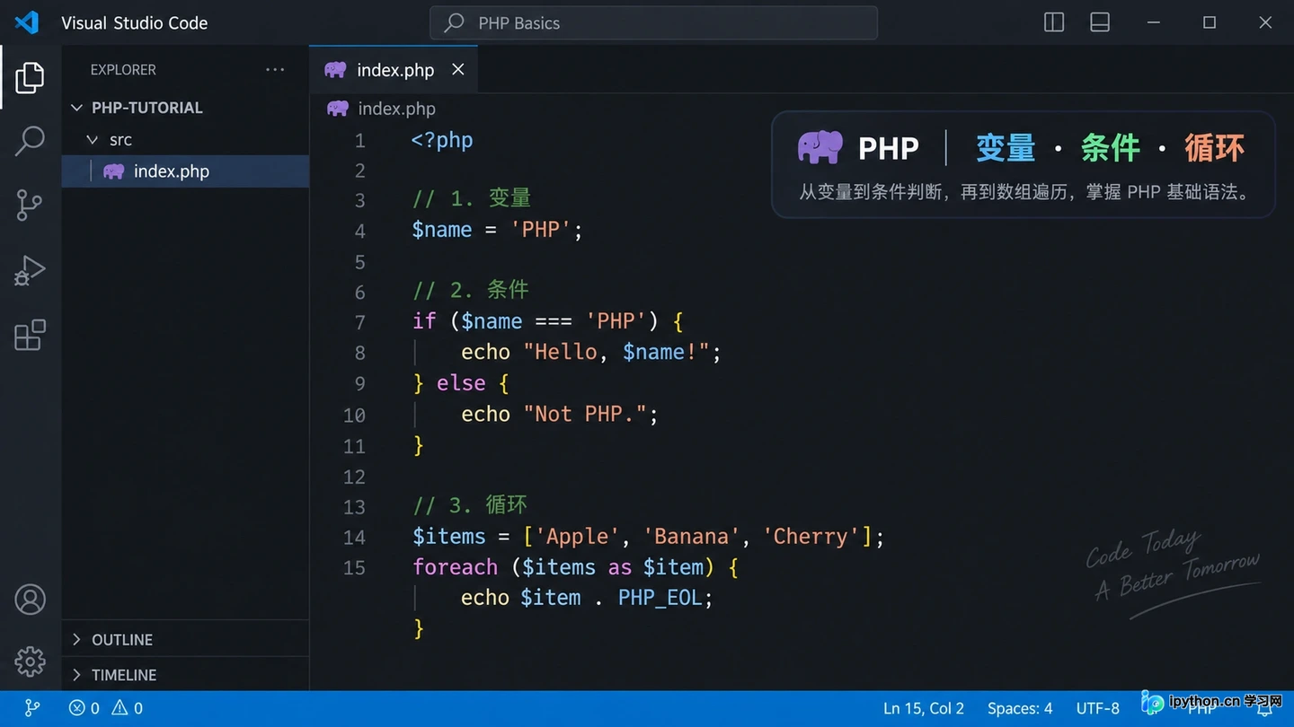Image resolution: width=1294 pixels, height=727 pixels.
Task: Click the $name variable on line 4
Action: pos(442,230)
